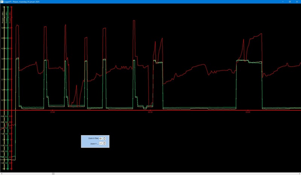
Task: Click the LoggerP1 application icon in title bar
Action: (2, 2)
